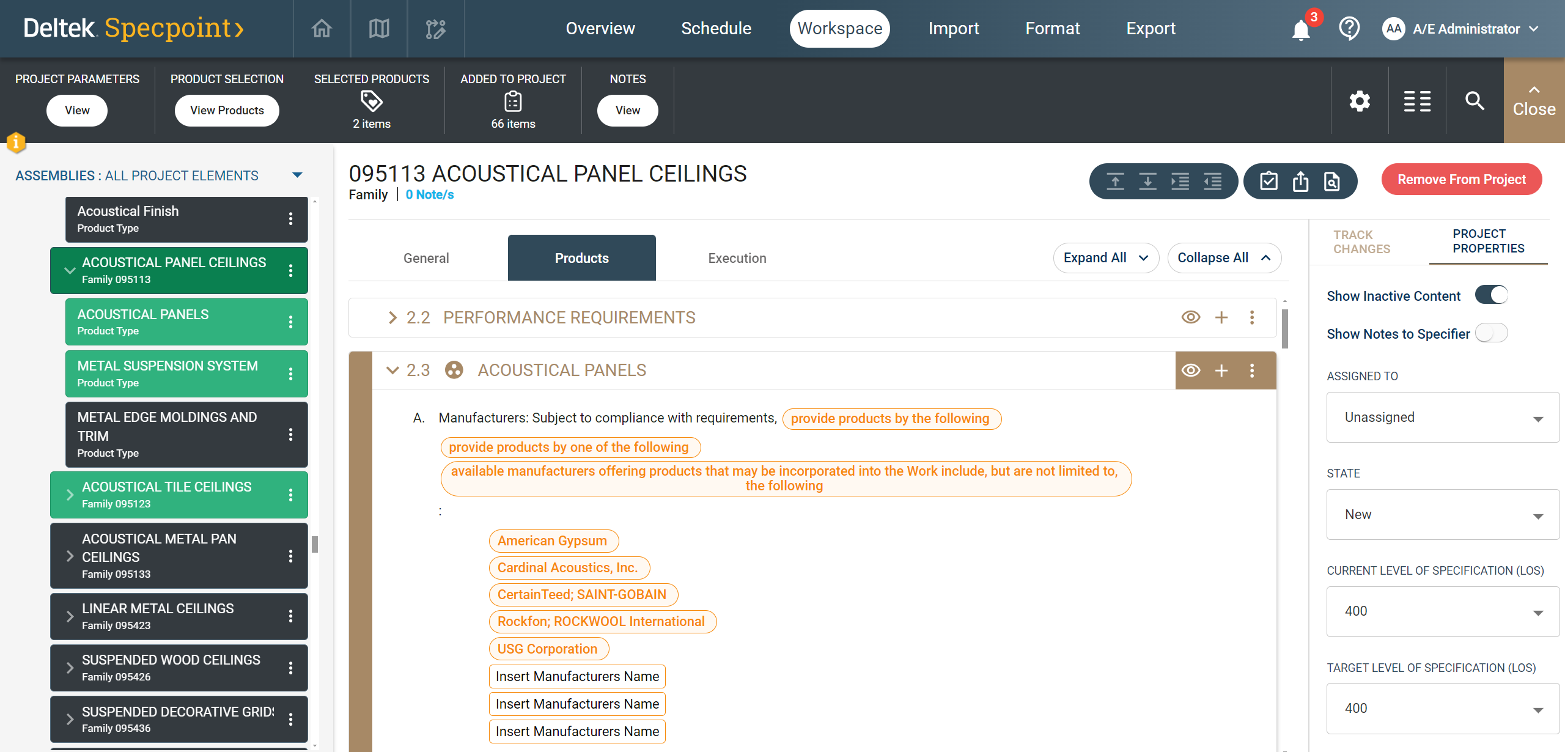Click first Insert Manufacturers Name field
Viewport: 1565px width, 752px height.
(x=577, y=677)
